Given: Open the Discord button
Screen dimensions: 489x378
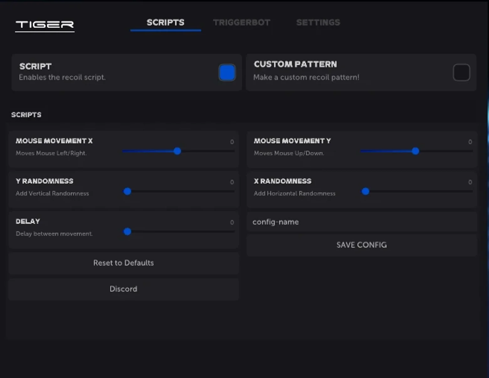Looking at the screenshot, I should pos(124,289).
